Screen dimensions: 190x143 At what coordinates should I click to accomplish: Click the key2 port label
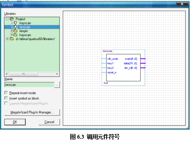(x=110, y=68)
